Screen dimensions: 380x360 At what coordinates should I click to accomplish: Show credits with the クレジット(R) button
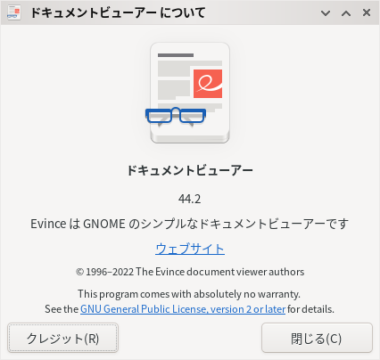click(62, 338)
